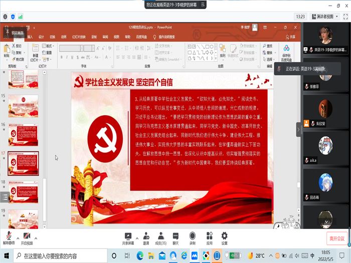The height and width of the screenshot is (263, 351).
Task: Turn on the video camera (开启视频)
Action: click(27, 238)
